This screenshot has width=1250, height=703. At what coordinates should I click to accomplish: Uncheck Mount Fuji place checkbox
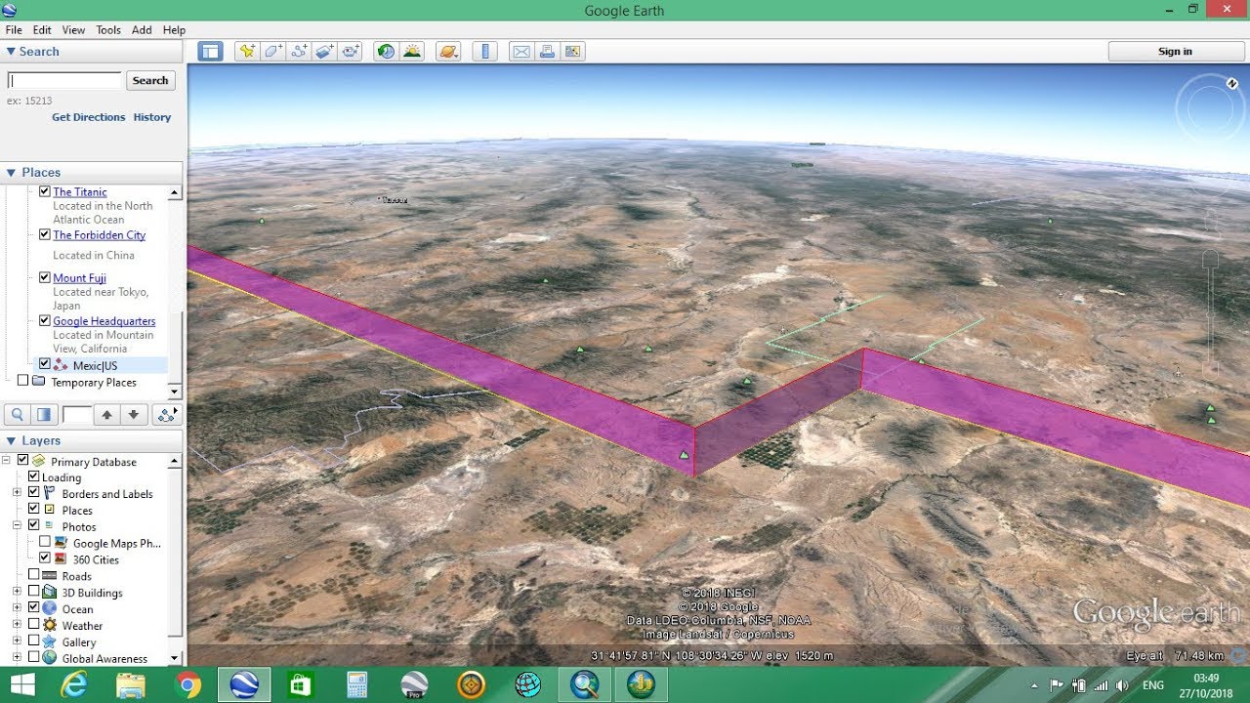(45, 278)
